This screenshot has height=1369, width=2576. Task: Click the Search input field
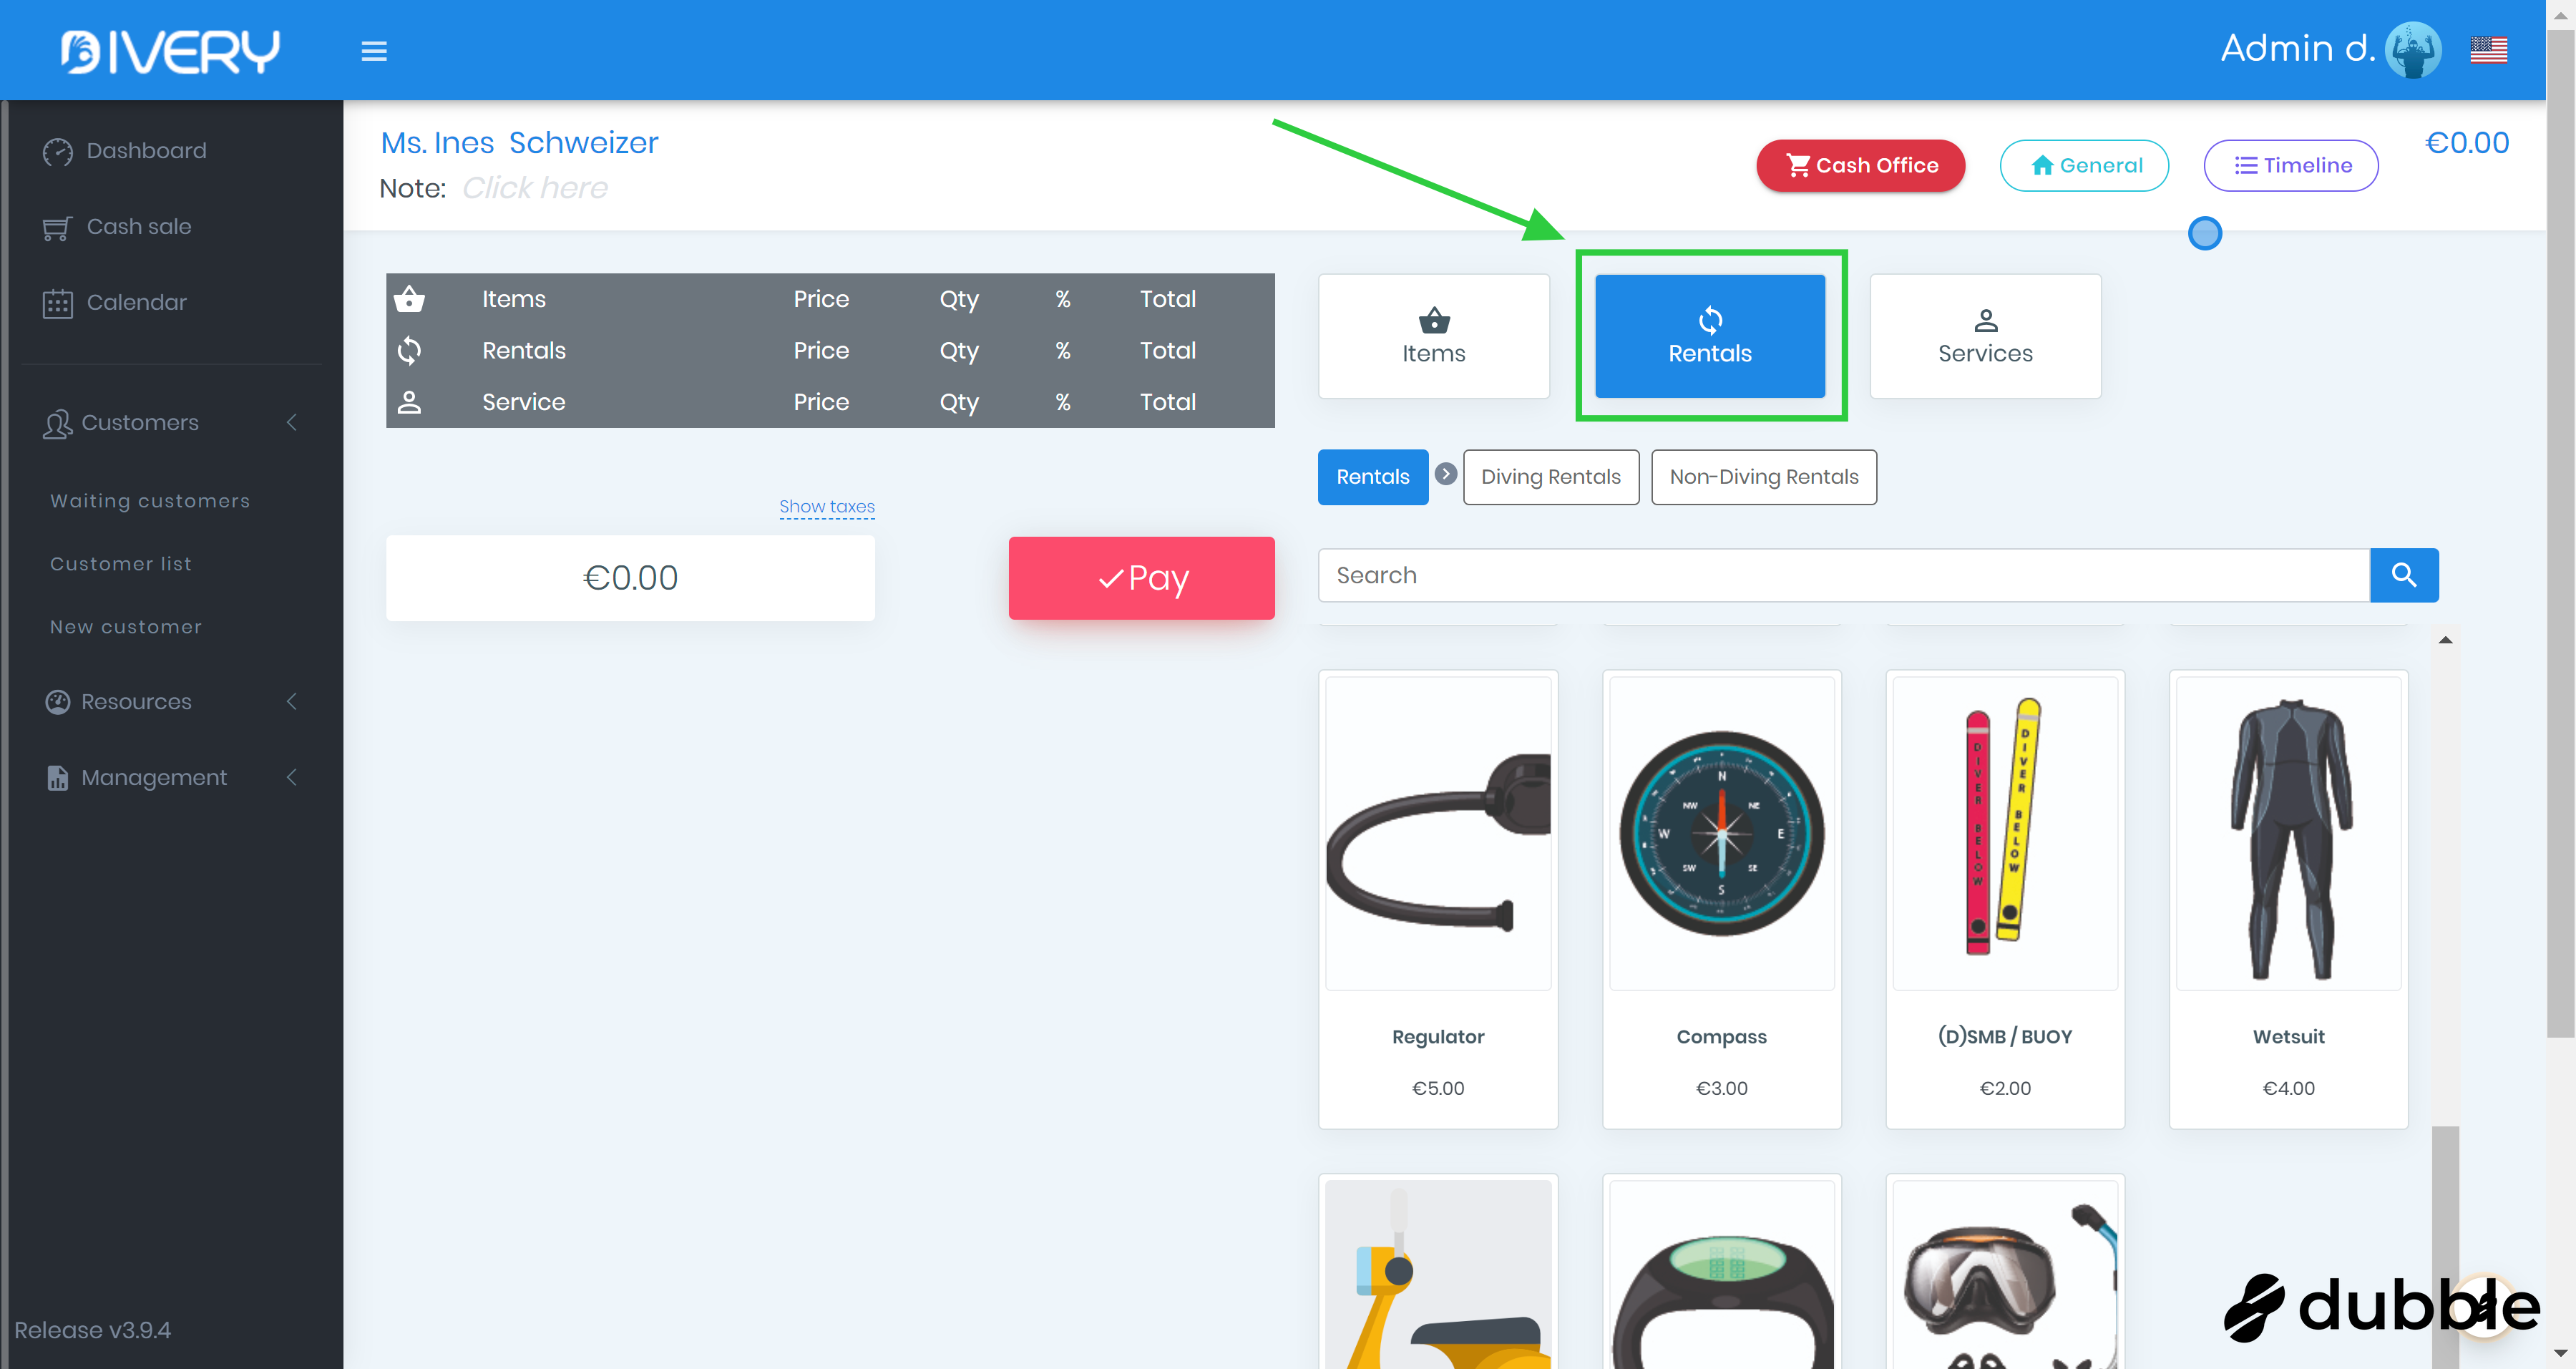tap(1843, 575)
